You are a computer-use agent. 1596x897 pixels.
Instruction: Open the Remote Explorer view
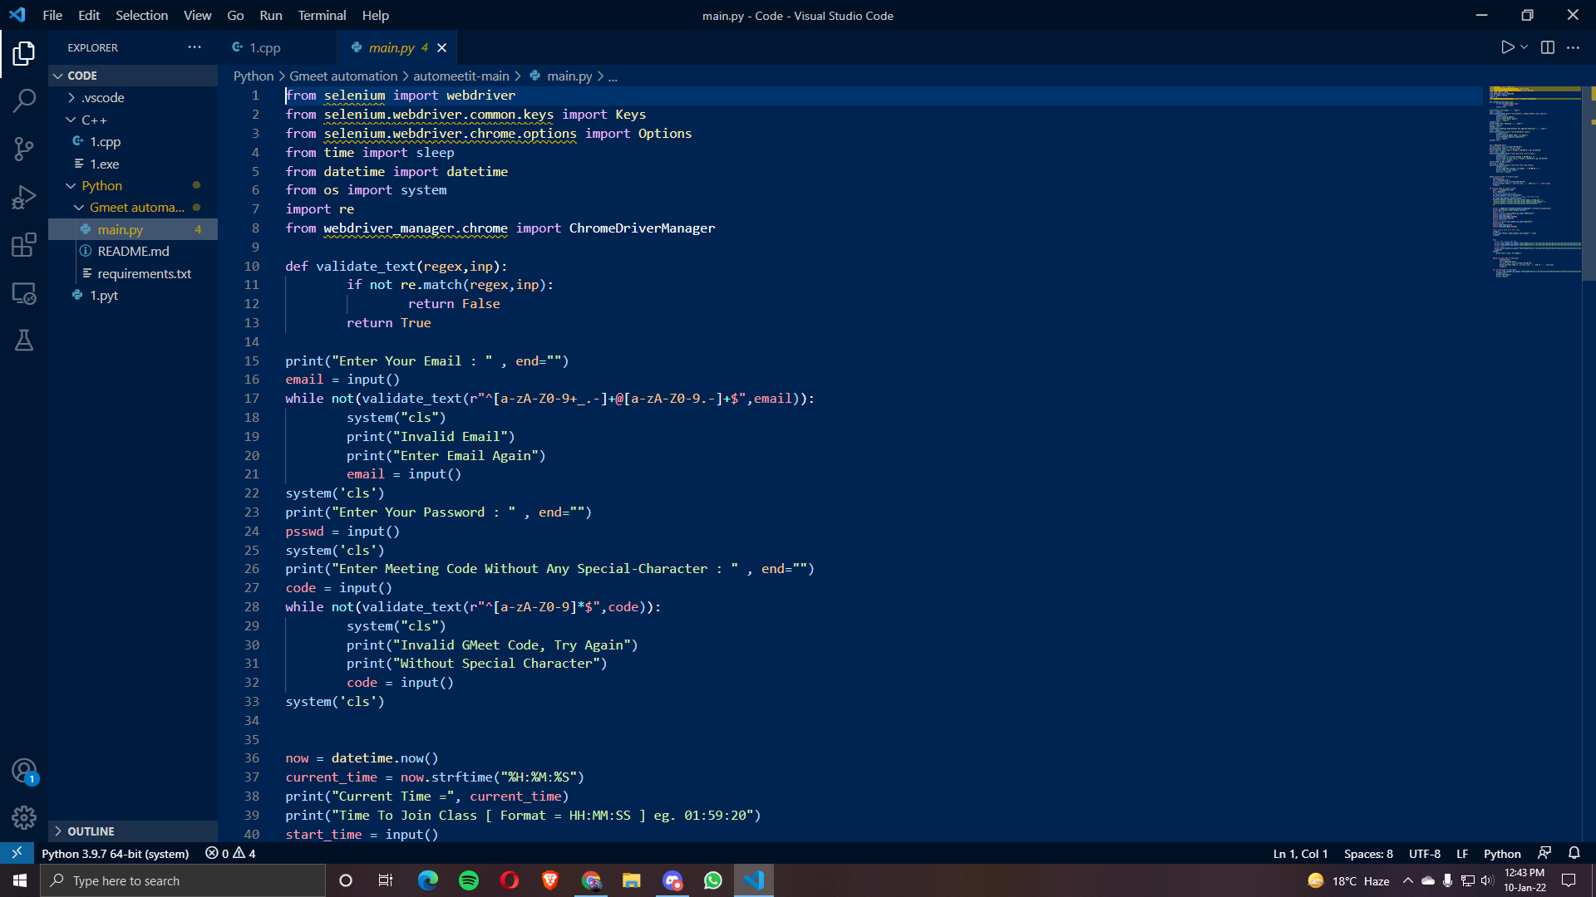point(24,293)
